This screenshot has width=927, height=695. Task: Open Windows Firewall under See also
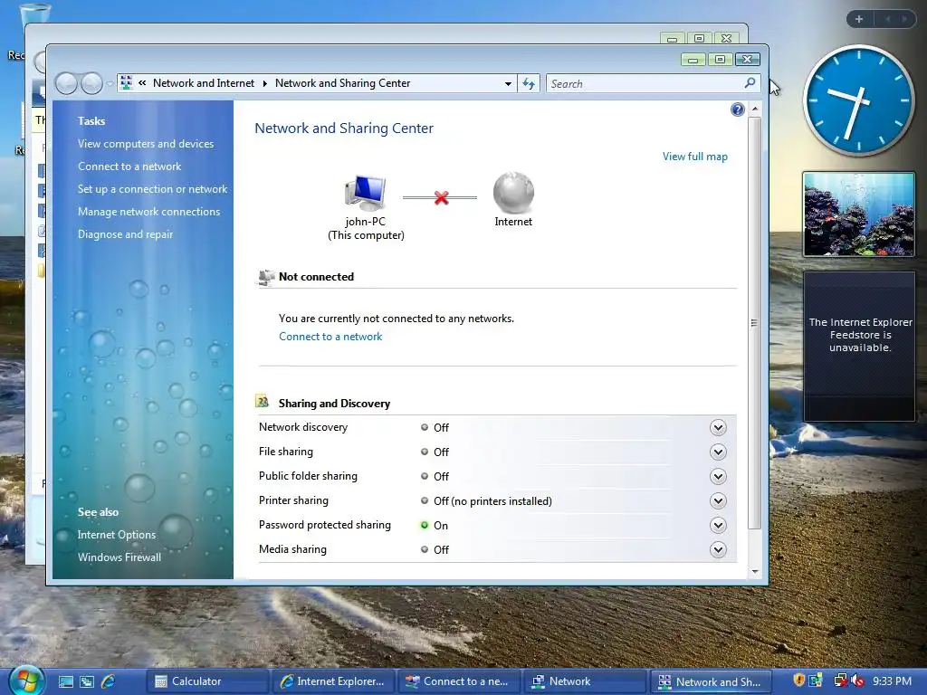tap(119, 557)
